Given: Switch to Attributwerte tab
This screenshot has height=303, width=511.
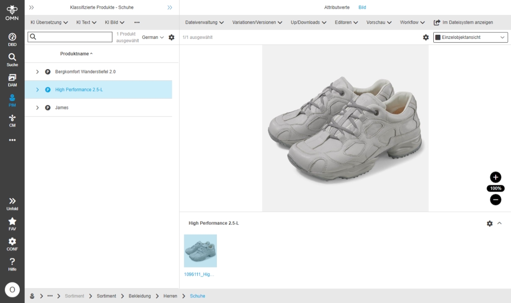Looking at the screenshot, I should pyautogui.click(x=337, y=7).
